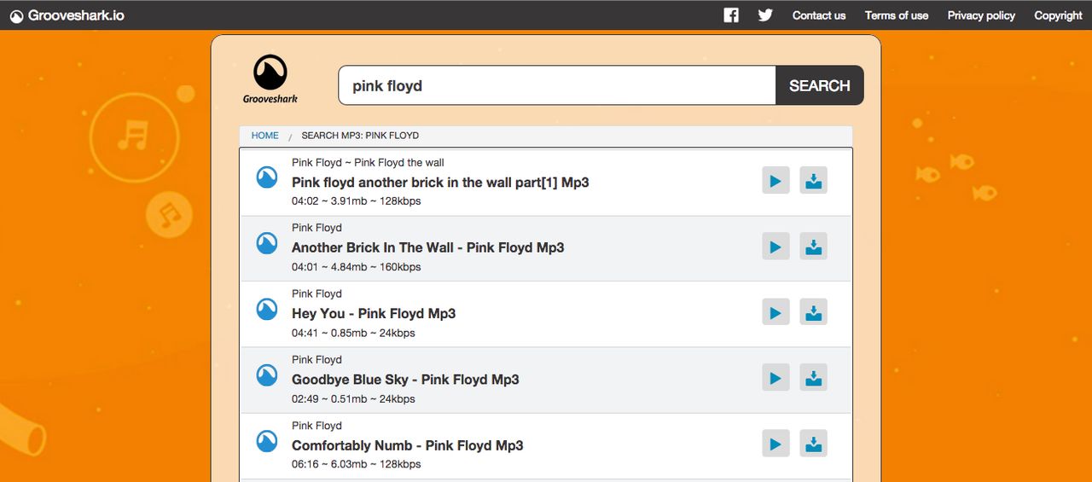Viewport: 1092px width, 482px height.
Task: Open title 'Pink floyd another brick in the wall part[1] Mp3'
Action: [x=440, y=182]
